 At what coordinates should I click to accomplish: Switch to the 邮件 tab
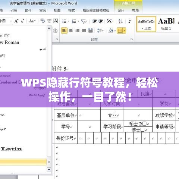(x=28, y=10)
